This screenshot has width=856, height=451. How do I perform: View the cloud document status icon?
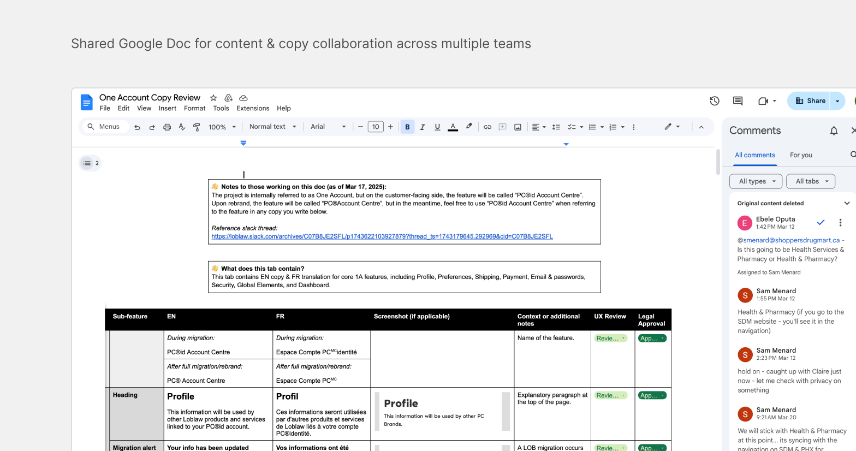(243, 98)
